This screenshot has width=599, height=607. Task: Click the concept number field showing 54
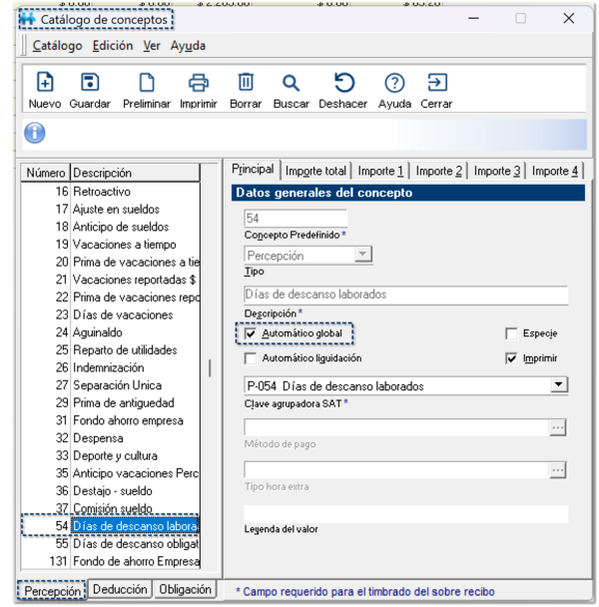tap(296, 219)
